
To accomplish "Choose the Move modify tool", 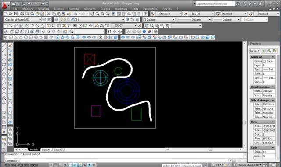I will tap(10, 69).
